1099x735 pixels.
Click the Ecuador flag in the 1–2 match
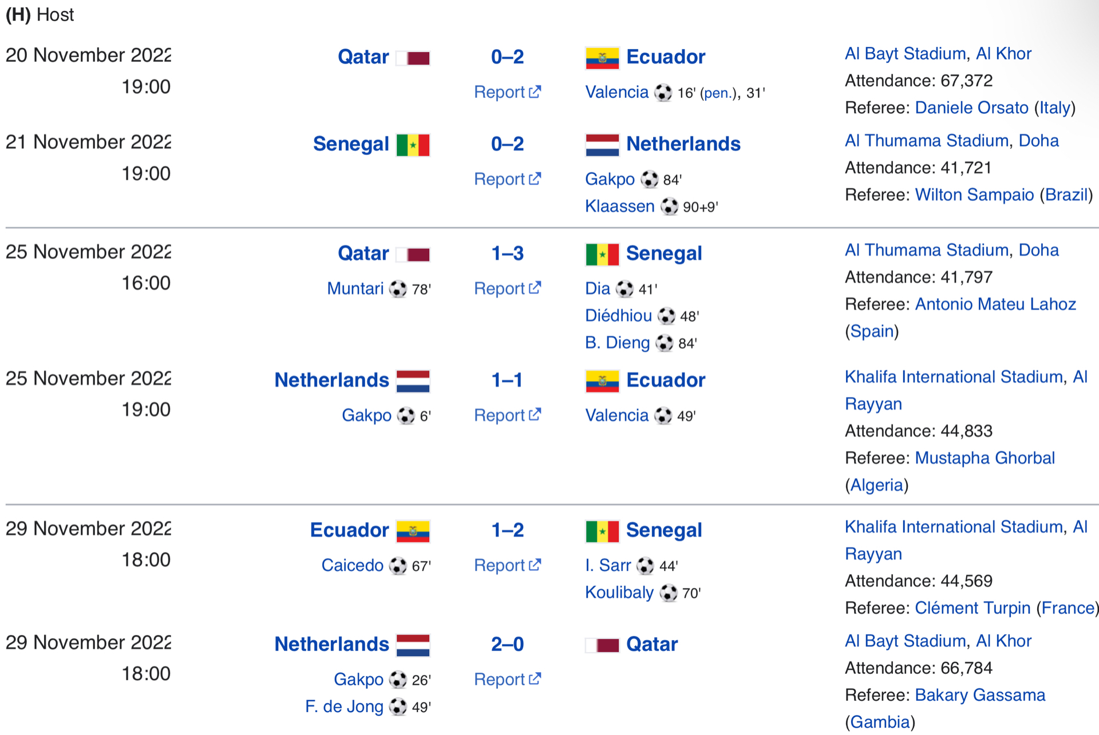(x=413, y=531)
